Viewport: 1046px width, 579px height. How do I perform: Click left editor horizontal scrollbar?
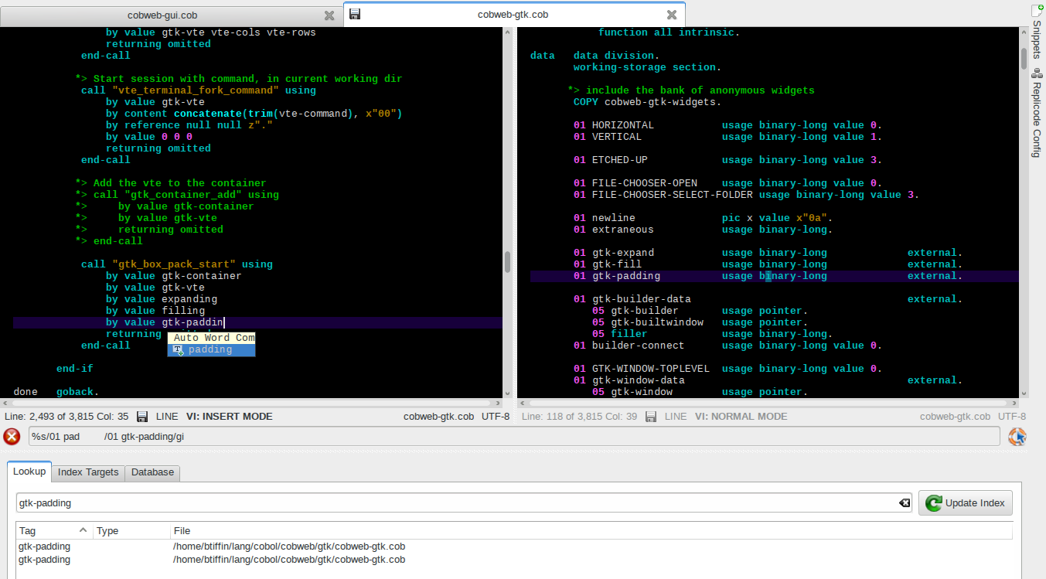251,403
